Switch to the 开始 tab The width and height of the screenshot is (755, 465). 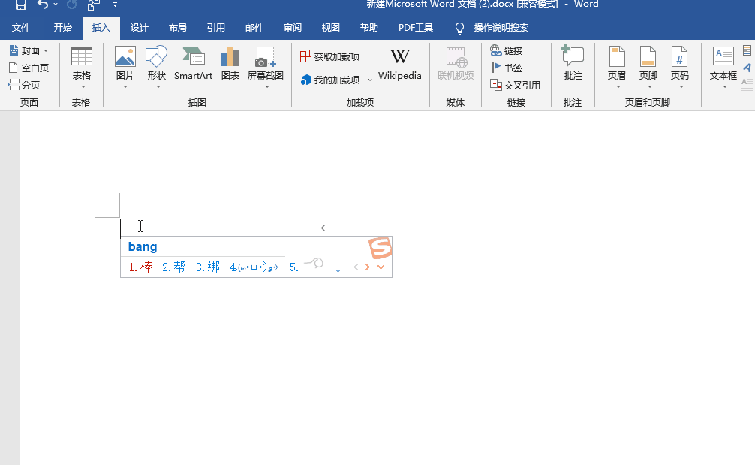coord(63,28)
